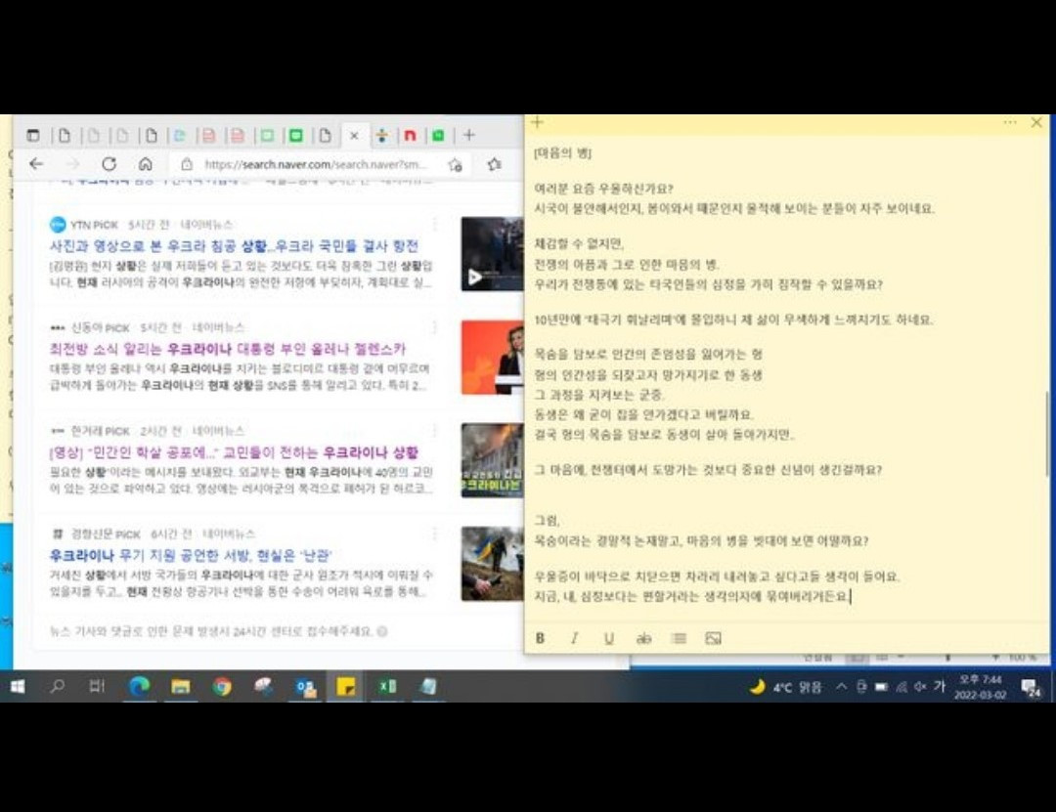The width and height of the screenshot is (1056, 812).
Task: Open the sticky note options menu
Action: point(1010,121)
